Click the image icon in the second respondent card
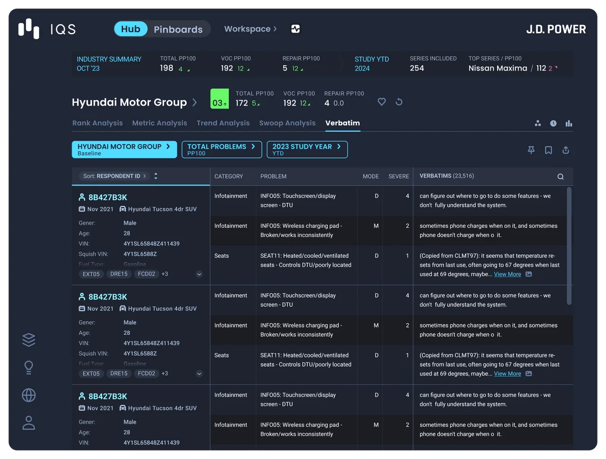This screenshot has width=606, height=459. (x=529, y=374)
